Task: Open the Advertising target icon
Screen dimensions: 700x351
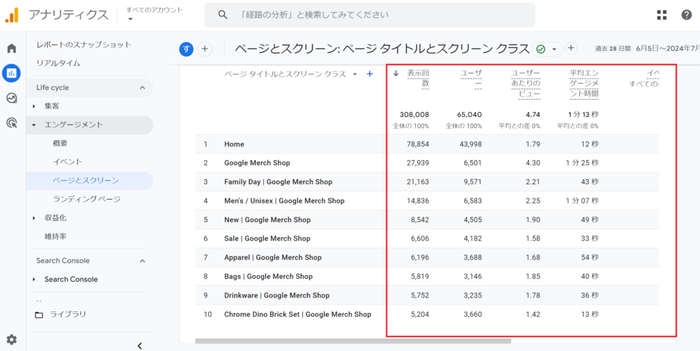Action: [x=12, y=123]
